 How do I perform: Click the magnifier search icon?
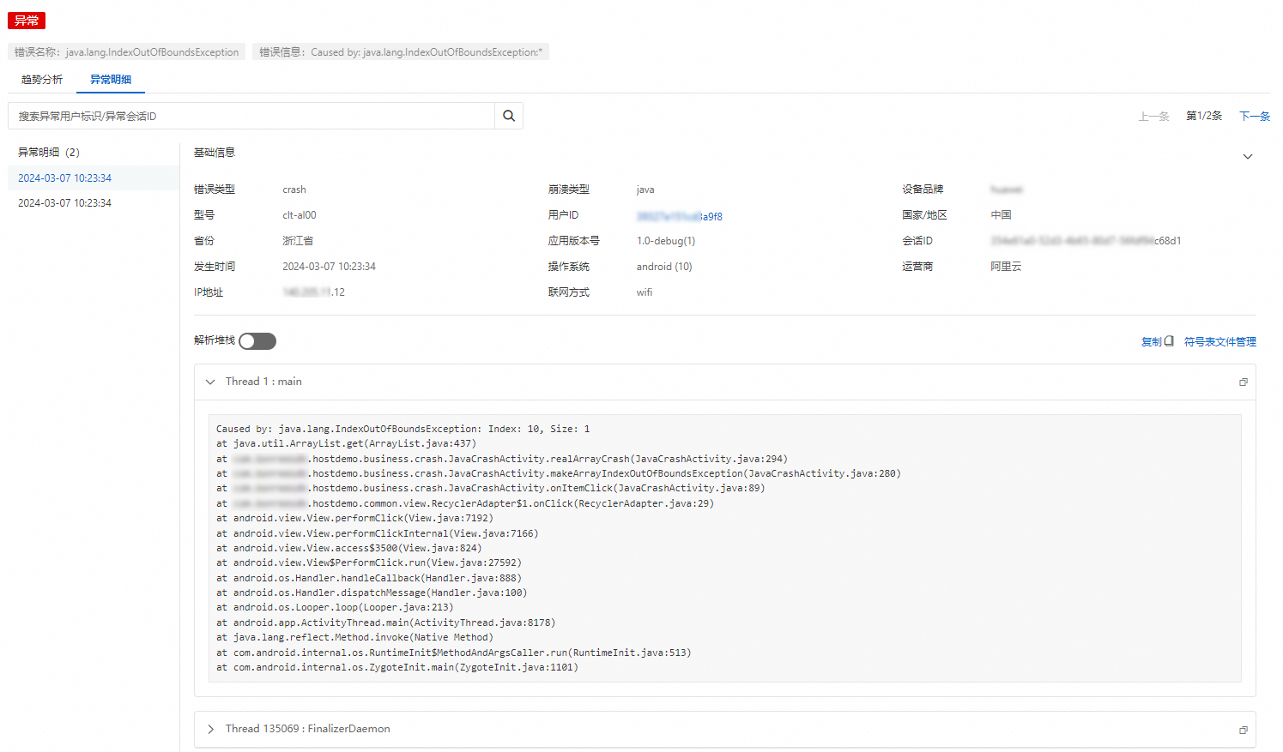(x=509, y=116)
